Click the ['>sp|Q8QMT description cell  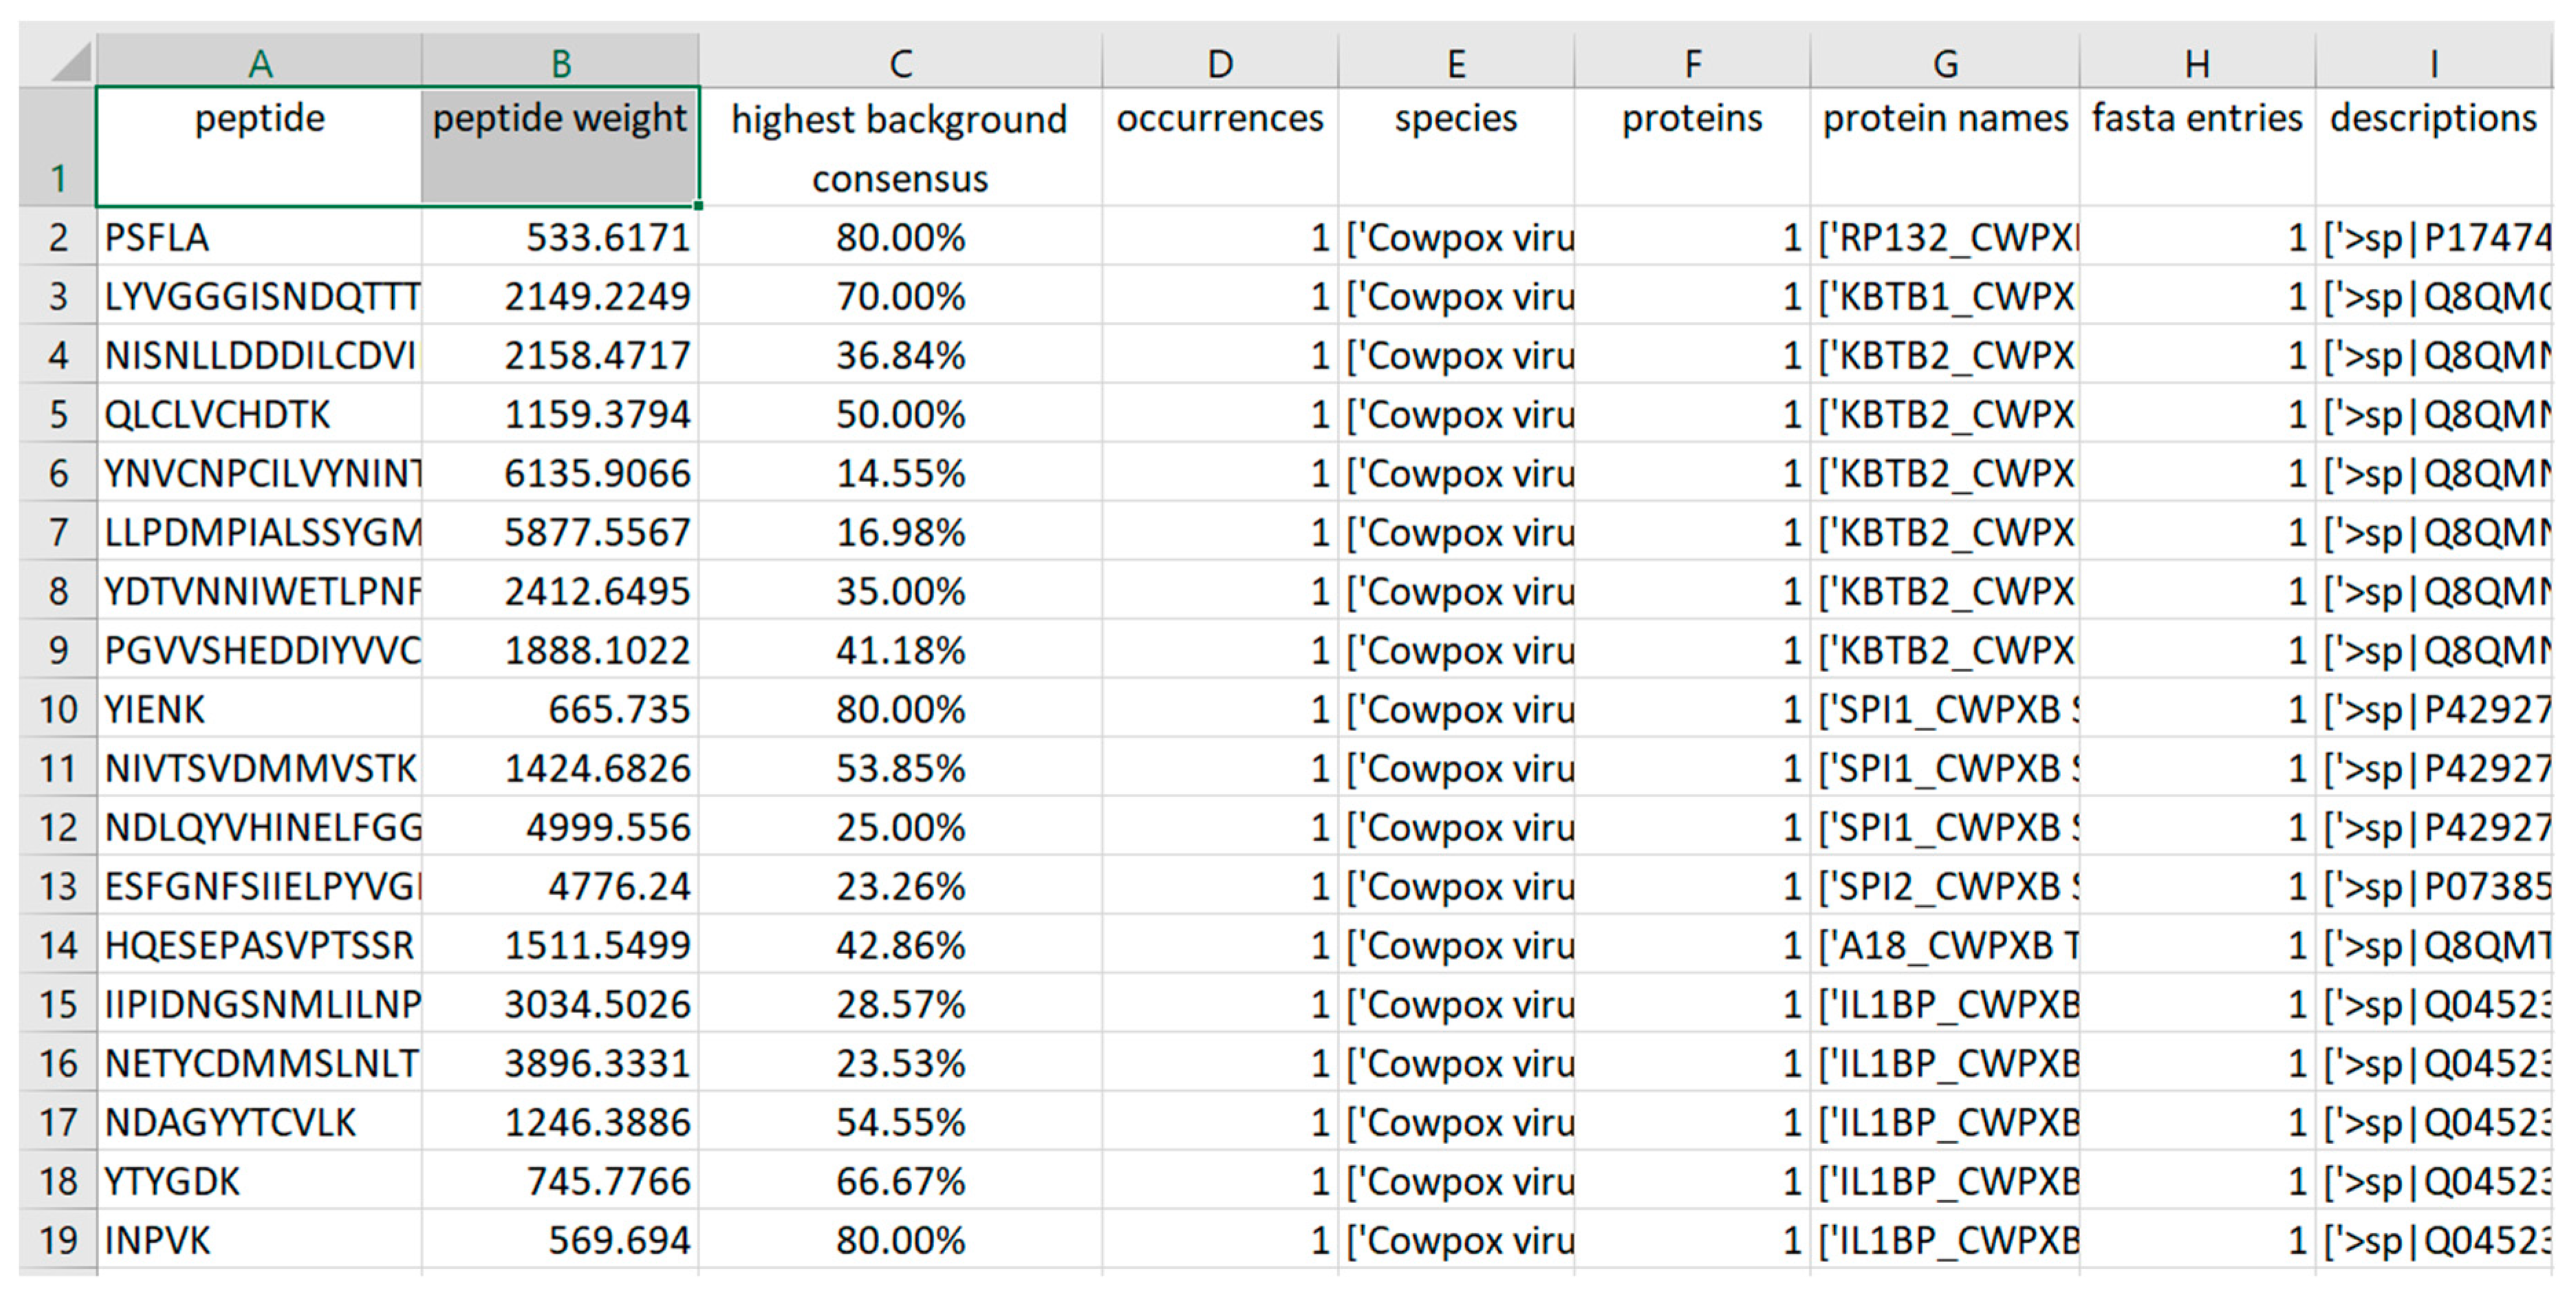2434,945
